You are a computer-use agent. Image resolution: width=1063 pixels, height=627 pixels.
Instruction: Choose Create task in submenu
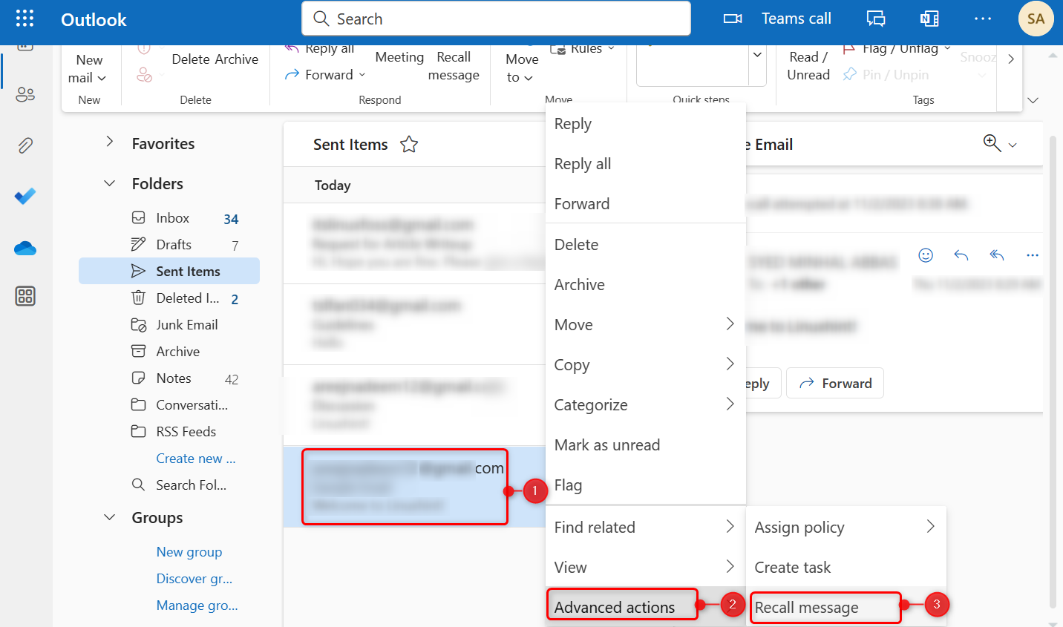point(846,567)
